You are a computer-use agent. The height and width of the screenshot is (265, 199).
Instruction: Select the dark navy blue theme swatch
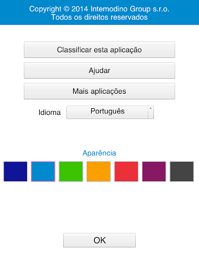[16, 171]
